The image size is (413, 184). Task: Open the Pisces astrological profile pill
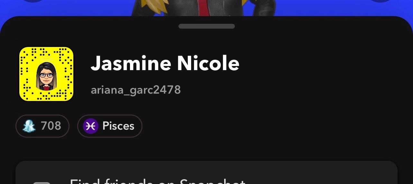[110, 126]
